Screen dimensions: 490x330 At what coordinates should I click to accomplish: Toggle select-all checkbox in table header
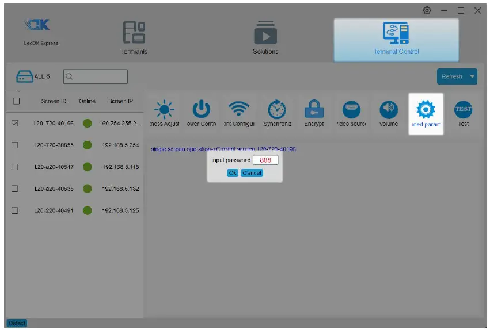(16, 101)
